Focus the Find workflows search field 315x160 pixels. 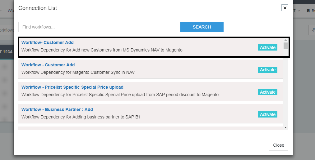point(99,27)
